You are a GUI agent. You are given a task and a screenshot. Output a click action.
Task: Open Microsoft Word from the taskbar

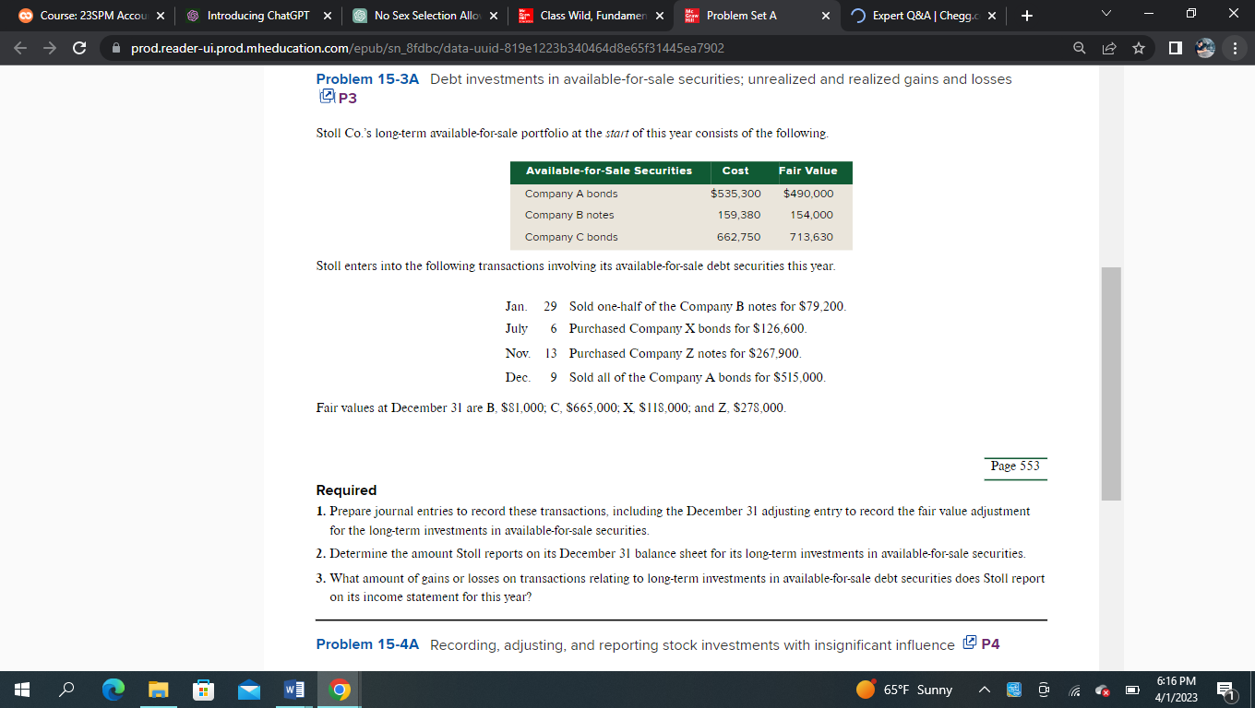(x=294, y=689)
